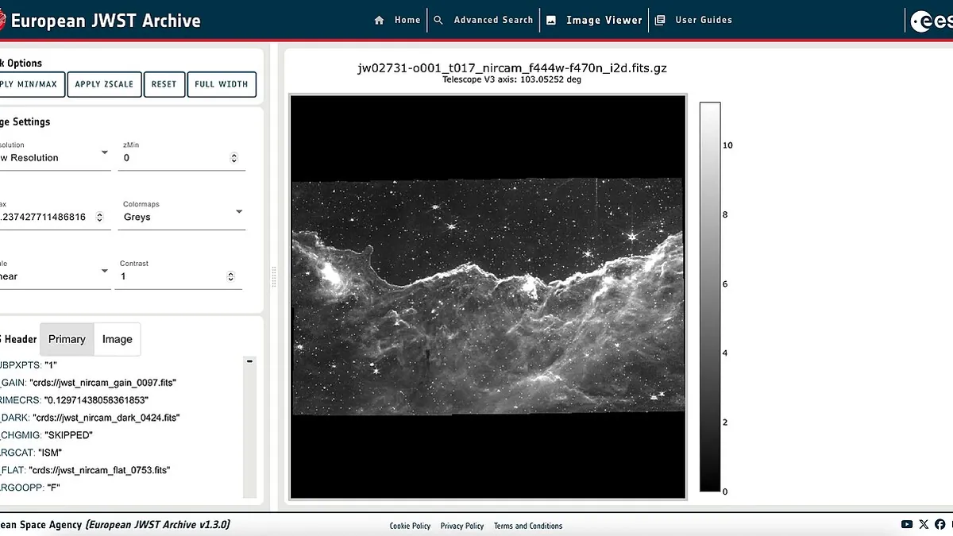Click the nebula image in the viewer

(488, 297)
